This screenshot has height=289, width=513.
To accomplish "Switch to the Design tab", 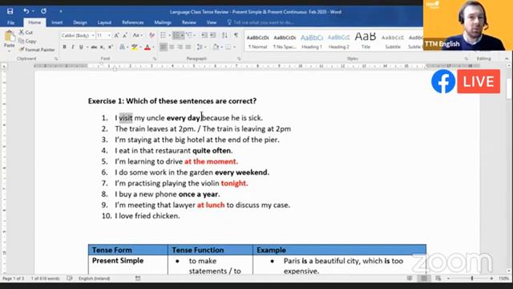I will coord(80,22).
